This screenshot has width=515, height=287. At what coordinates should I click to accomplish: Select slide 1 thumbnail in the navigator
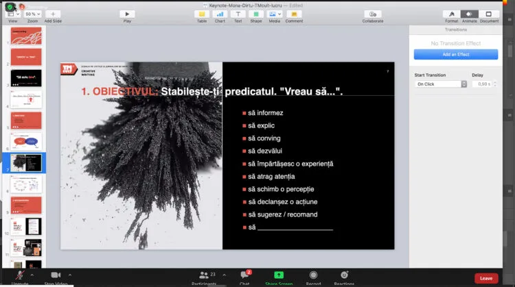point(26,36)
